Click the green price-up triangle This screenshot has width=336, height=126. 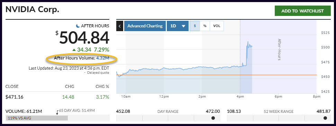[74, 50]
